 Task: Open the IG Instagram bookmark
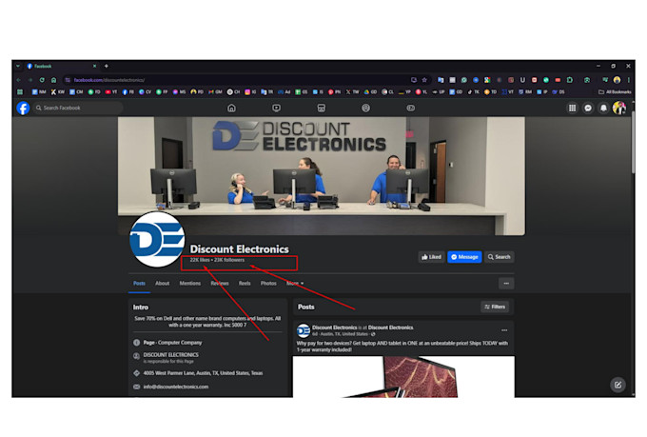click(x=250, y=92)
